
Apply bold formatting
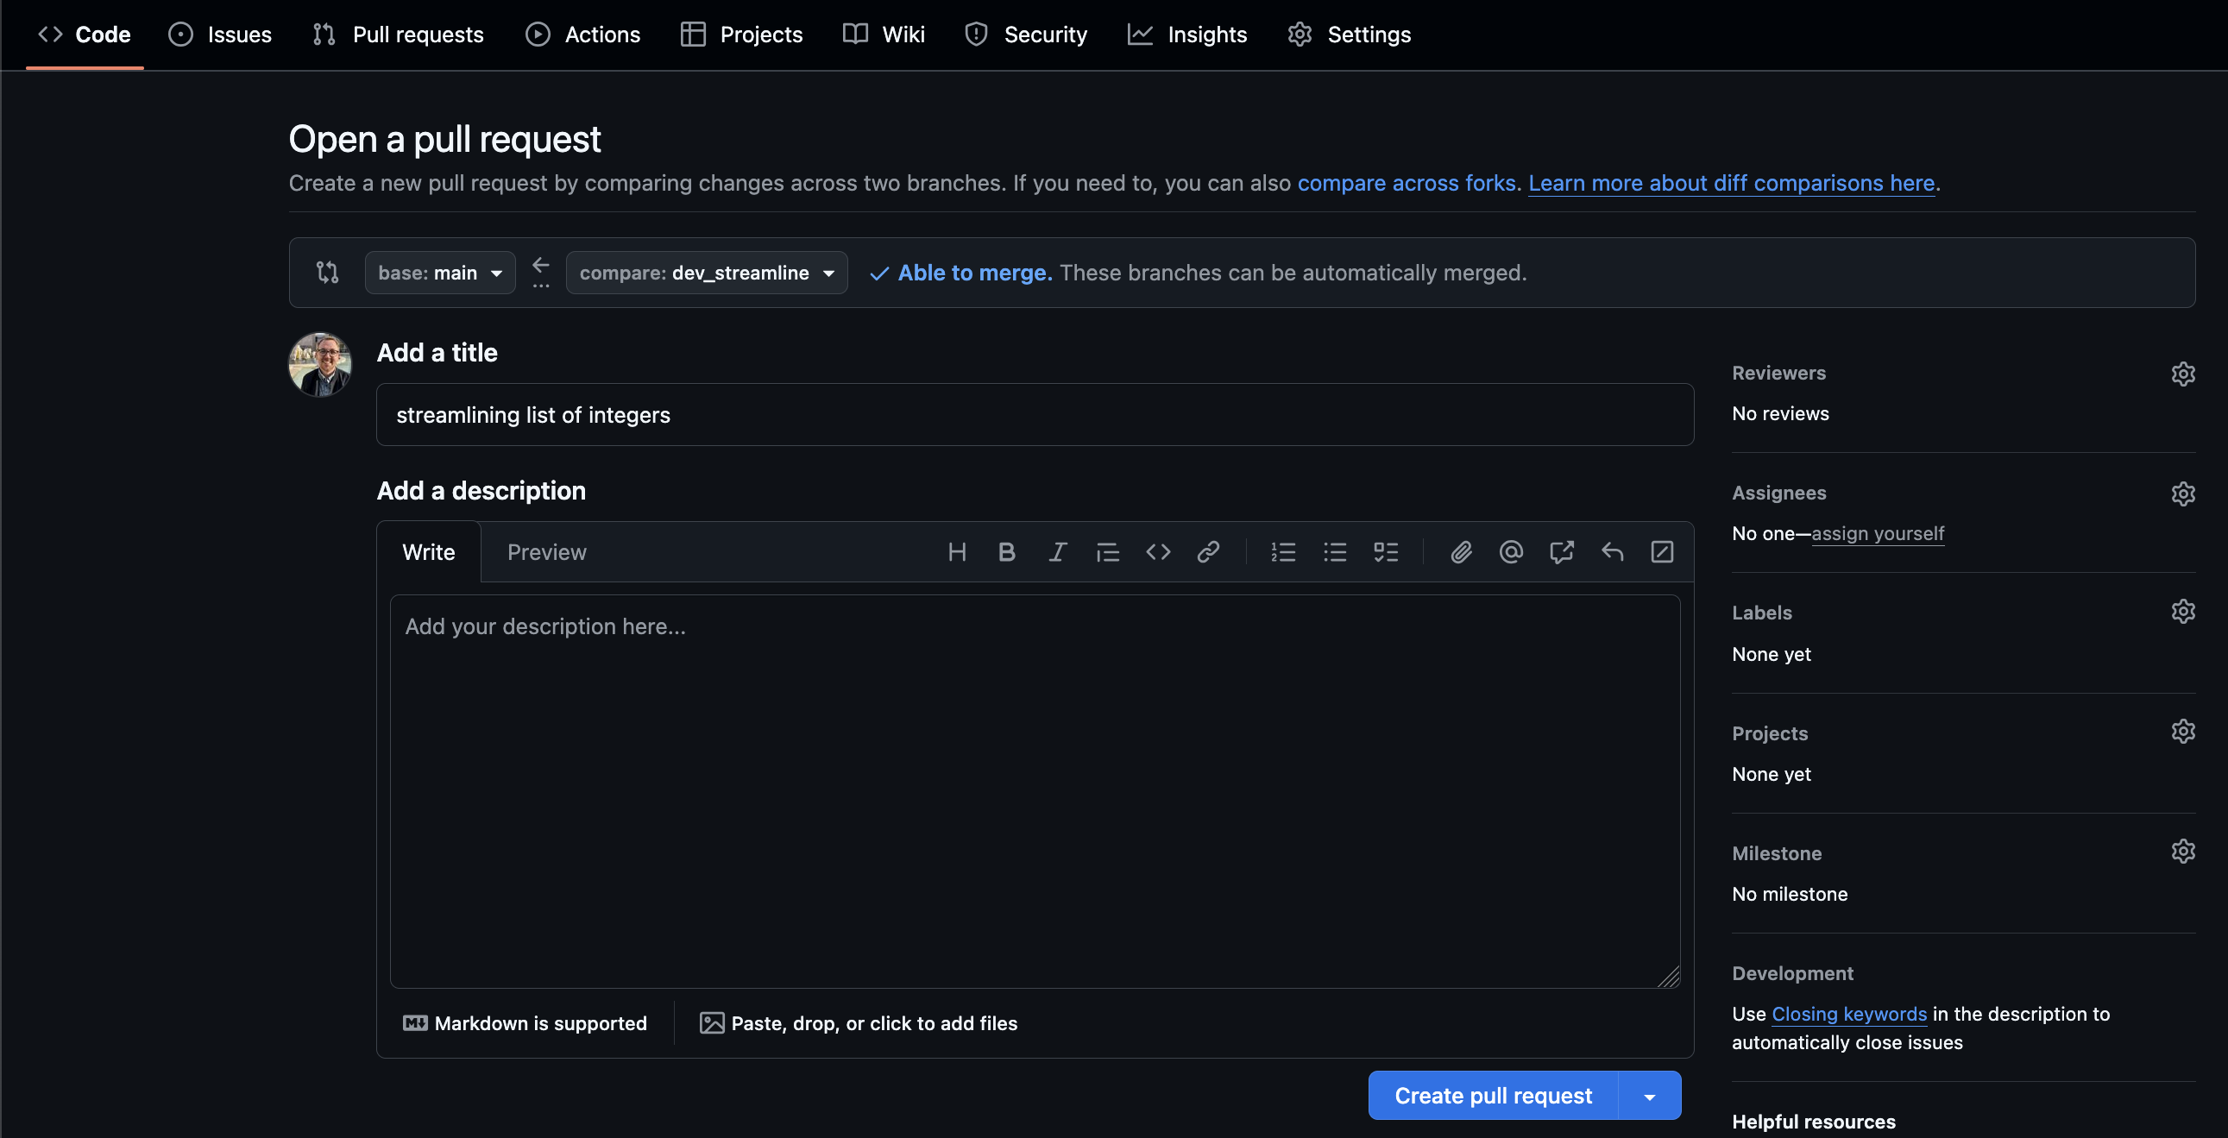(x=1006, y=551)
